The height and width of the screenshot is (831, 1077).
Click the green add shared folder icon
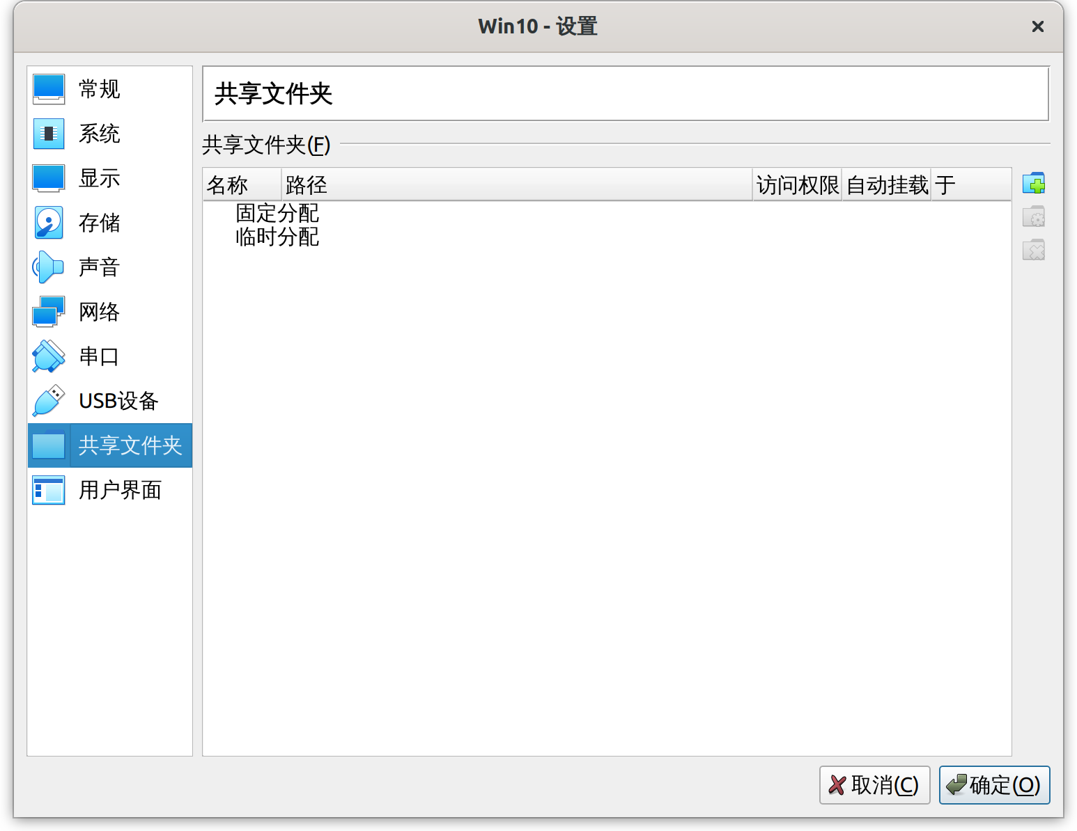click(1035, 183)
